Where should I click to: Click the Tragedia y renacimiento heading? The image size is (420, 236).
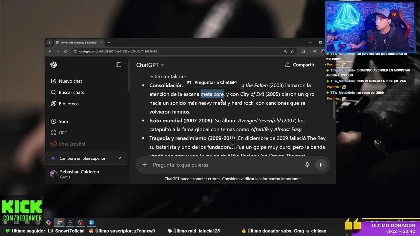click(193, 138)
